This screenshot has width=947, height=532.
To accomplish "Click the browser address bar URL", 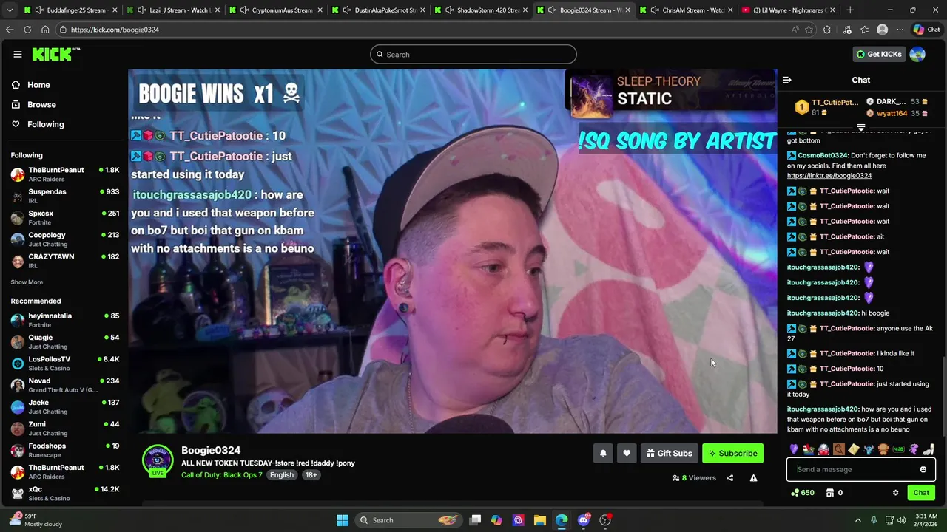I will (x=115, y=30).
